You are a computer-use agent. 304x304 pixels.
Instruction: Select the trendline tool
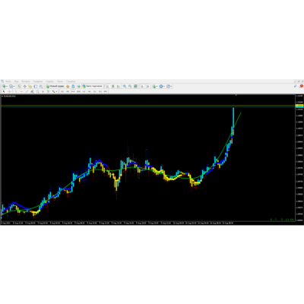[27, 91]
